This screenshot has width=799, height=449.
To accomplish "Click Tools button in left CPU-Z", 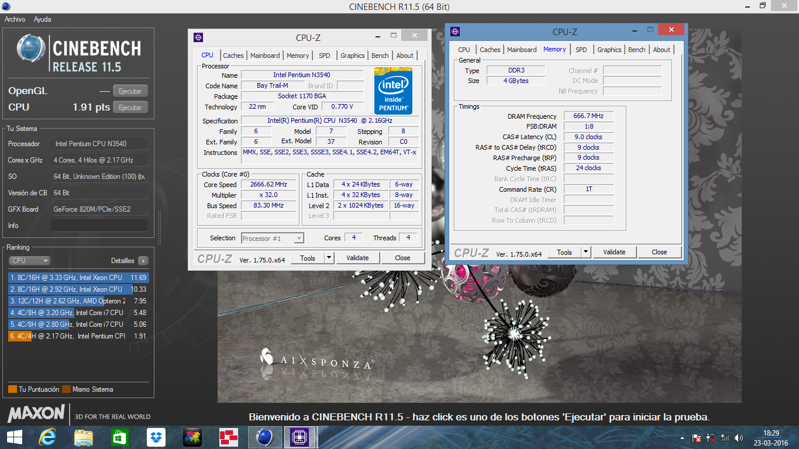I will coord(308,258).
